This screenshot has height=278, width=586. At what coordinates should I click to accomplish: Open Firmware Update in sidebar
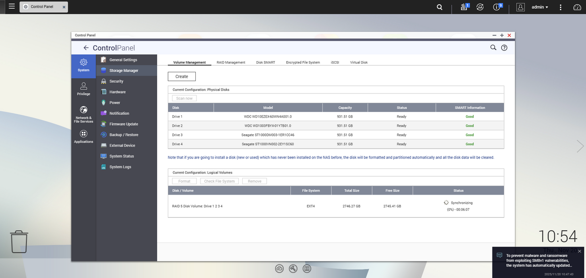123,124
